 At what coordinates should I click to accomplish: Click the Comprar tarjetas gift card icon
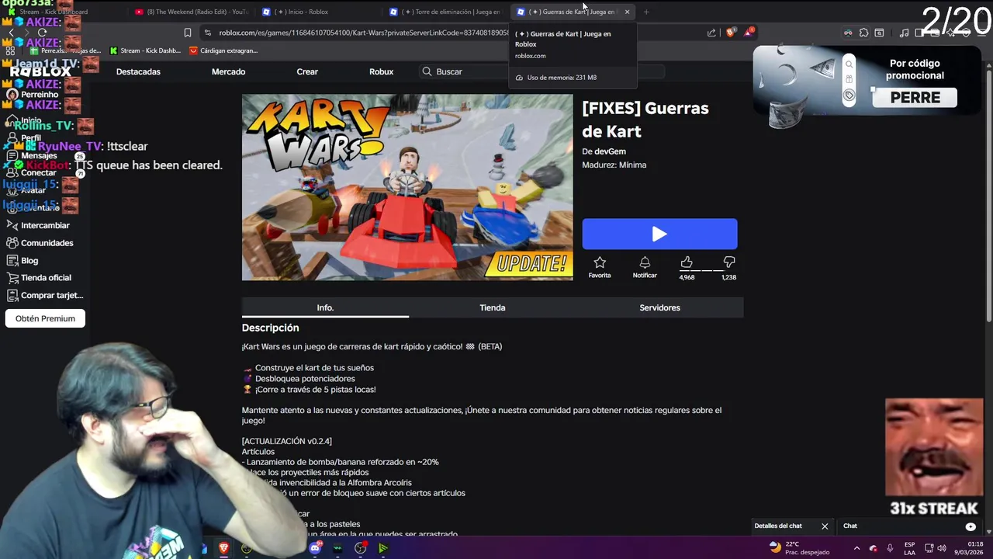12,295
